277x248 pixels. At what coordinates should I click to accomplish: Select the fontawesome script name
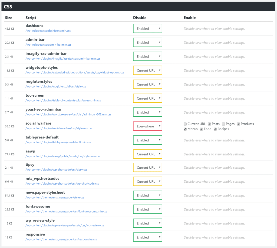[38, 206]
